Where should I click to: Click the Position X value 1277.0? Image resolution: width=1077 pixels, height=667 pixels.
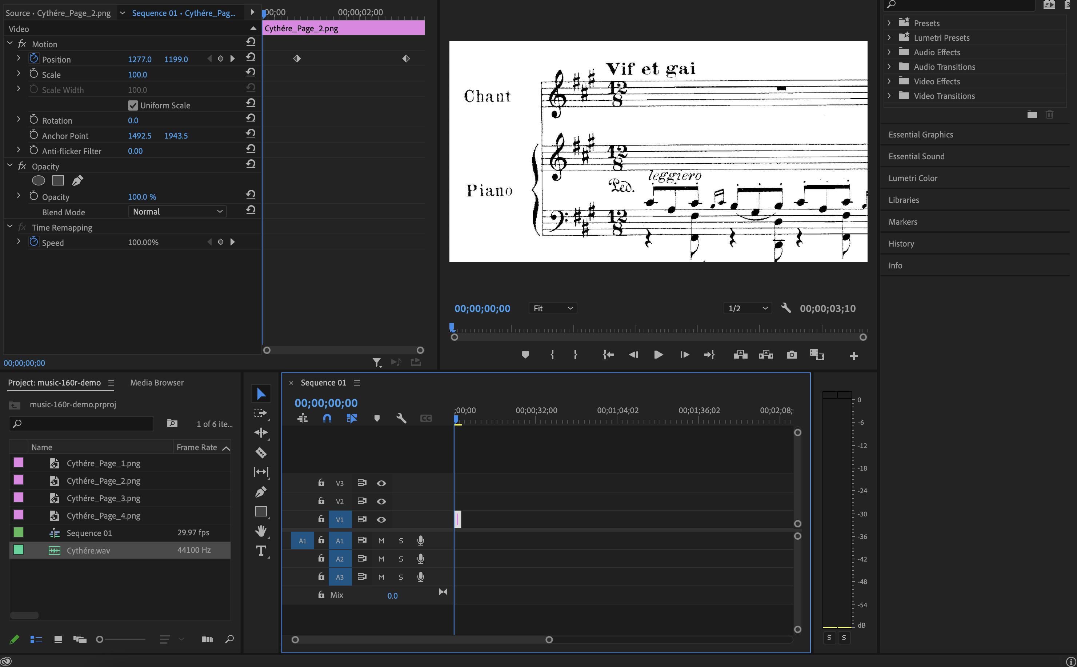click(x=139, y=60)
